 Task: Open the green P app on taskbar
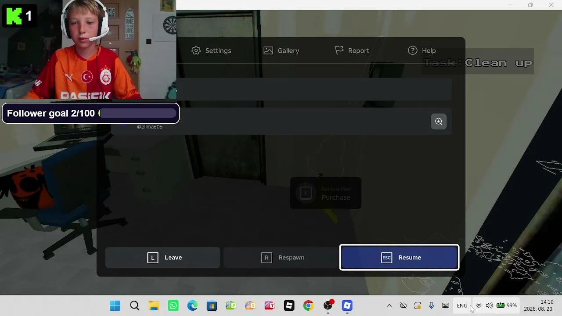[x=231, y=305]
